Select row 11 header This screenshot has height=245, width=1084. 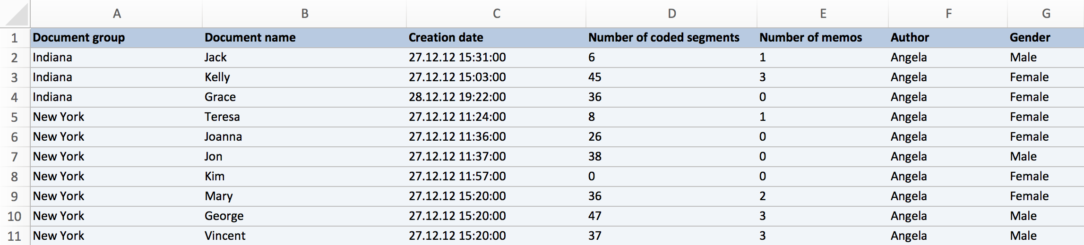(15, 236)
